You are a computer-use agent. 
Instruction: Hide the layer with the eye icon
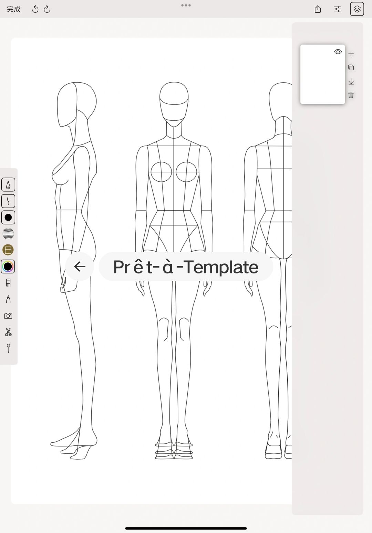[338, 52]
